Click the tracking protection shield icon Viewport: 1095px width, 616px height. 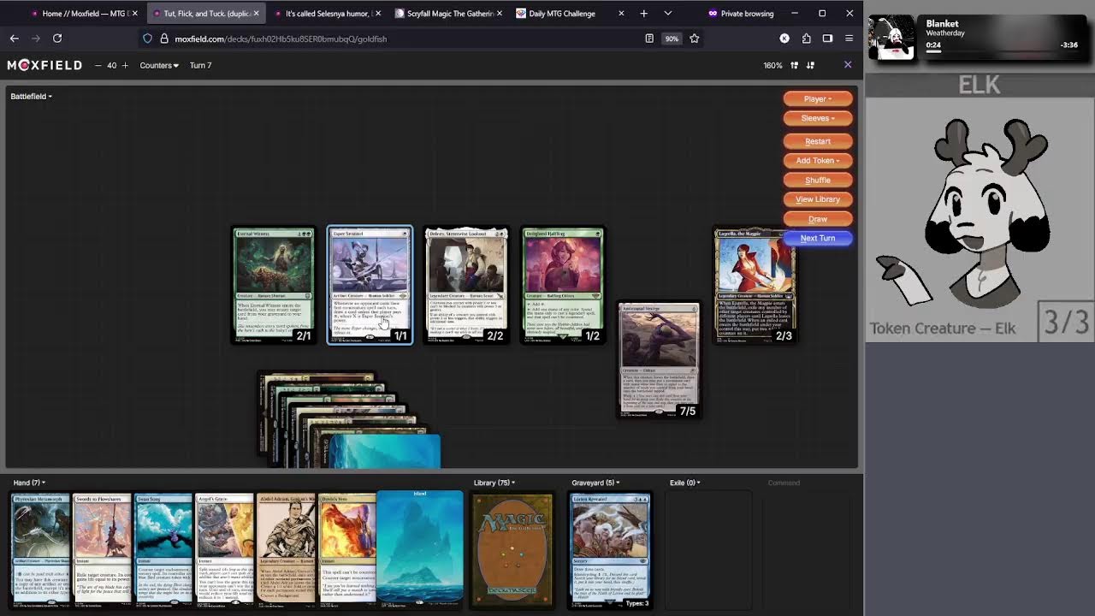pos(148,38)
